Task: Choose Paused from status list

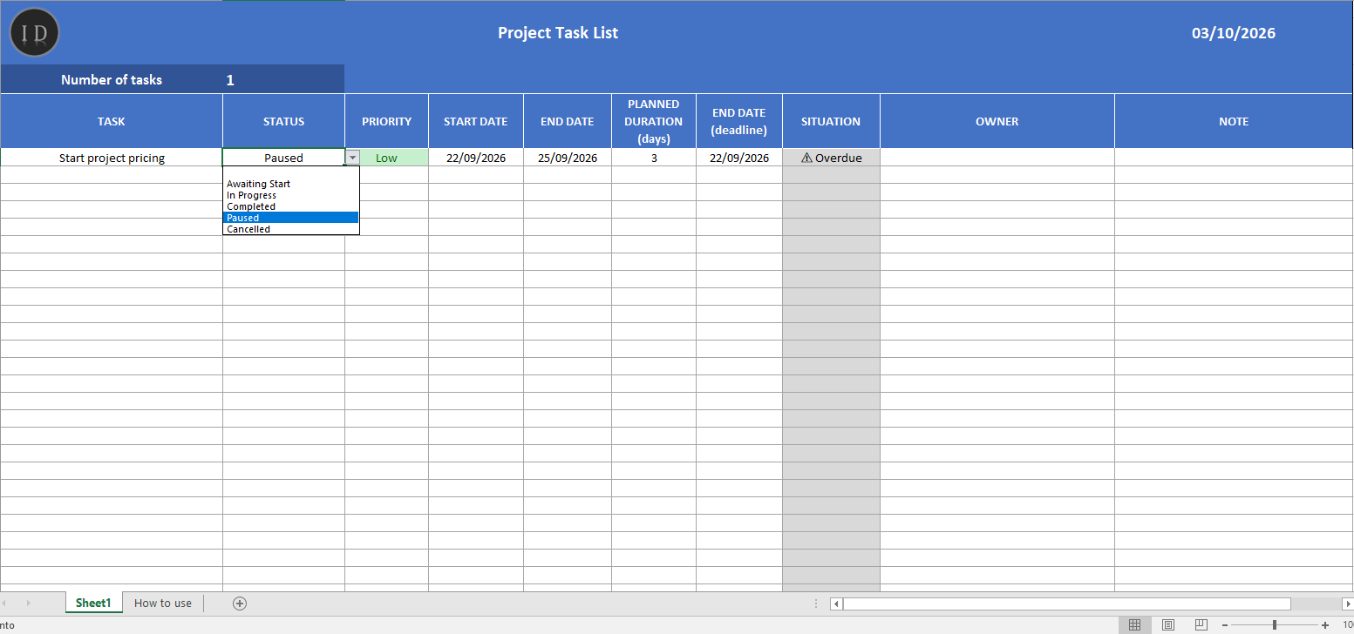Action: pos(291,218)
